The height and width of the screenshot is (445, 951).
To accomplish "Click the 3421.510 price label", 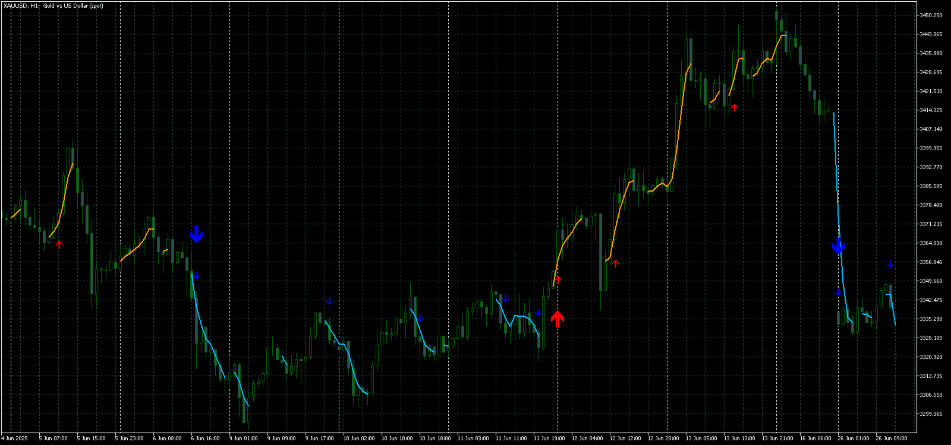I will pyautogui.click(x=931, y=91).
